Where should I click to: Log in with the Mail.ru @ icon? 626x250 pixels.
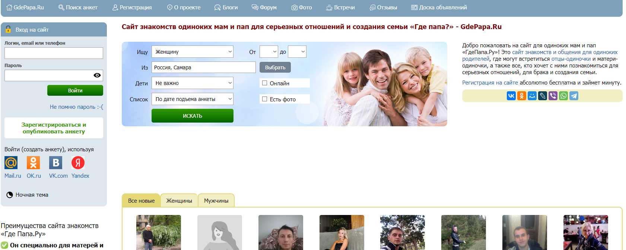pyautogui.click(x=11, y=162)
